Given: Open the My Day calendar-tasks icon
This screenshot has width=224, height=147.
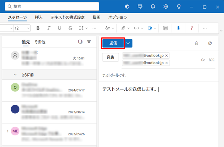Looking at the screenshot, I should pyautogui.click(x=140, y=6).
